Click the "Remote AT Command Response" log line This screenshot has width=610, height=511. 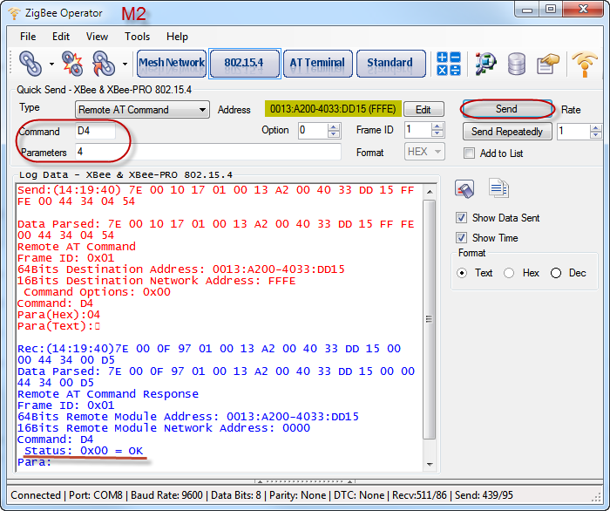108,394
